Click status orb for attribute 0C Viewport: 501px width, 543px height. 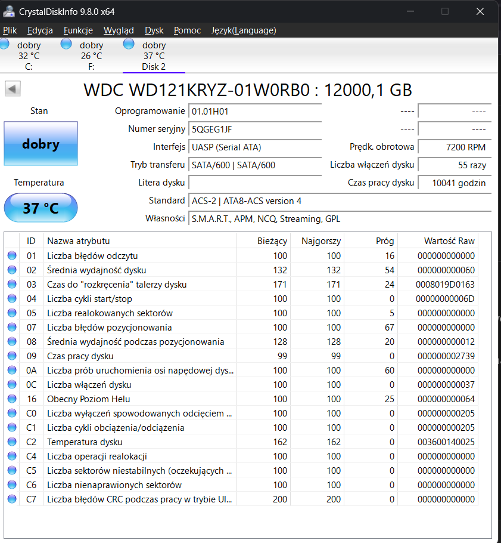(12, 384)
